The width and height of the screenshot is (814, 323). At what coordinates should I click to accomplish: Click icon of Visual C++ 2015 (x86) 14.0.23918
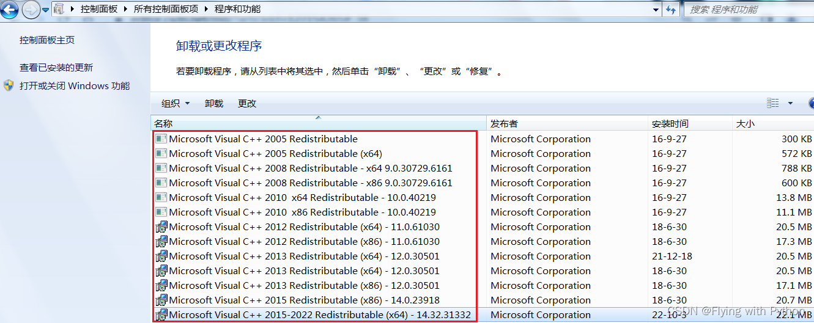(x=161, y=300)
